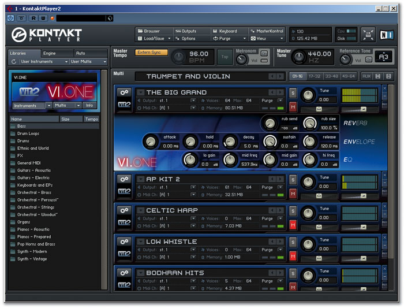
Task: Open the Organs folder
Action: point(54,222)
